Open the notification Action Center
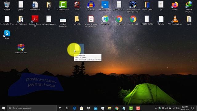Screen dimensions: 197x111 point(192,108)
